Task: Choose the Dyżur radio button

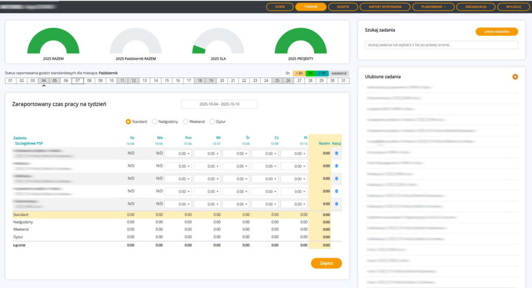Action: [212, 121]
